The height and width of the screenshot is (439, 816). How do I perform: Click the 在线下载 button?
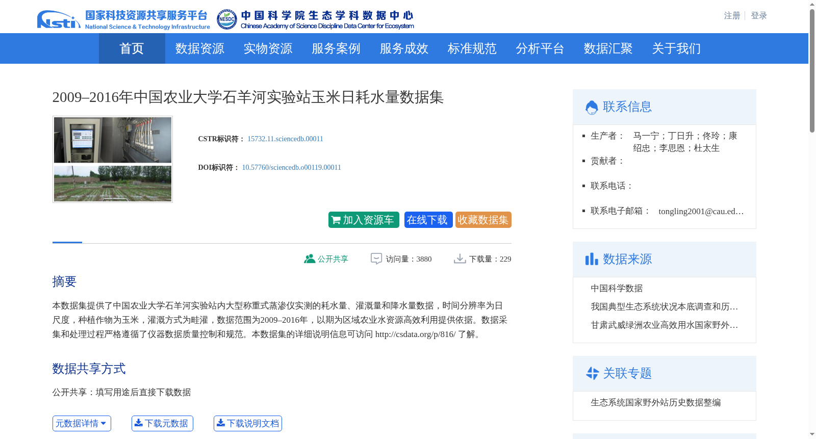(x=428, y=220)
